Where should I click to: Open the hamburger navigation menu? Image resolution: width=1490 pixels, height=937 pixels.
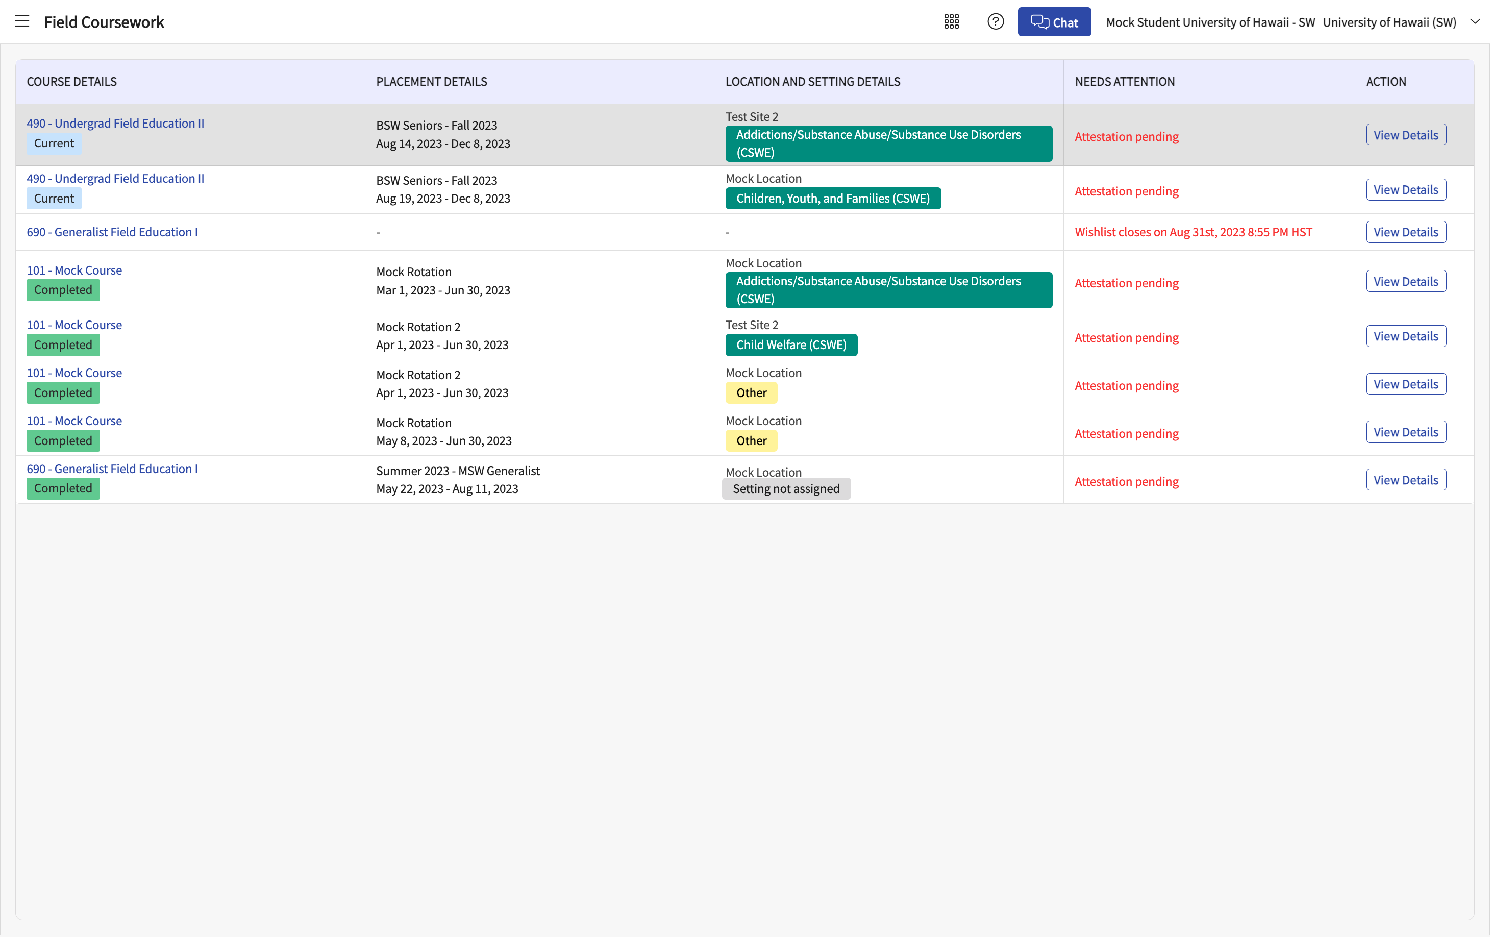22,21
